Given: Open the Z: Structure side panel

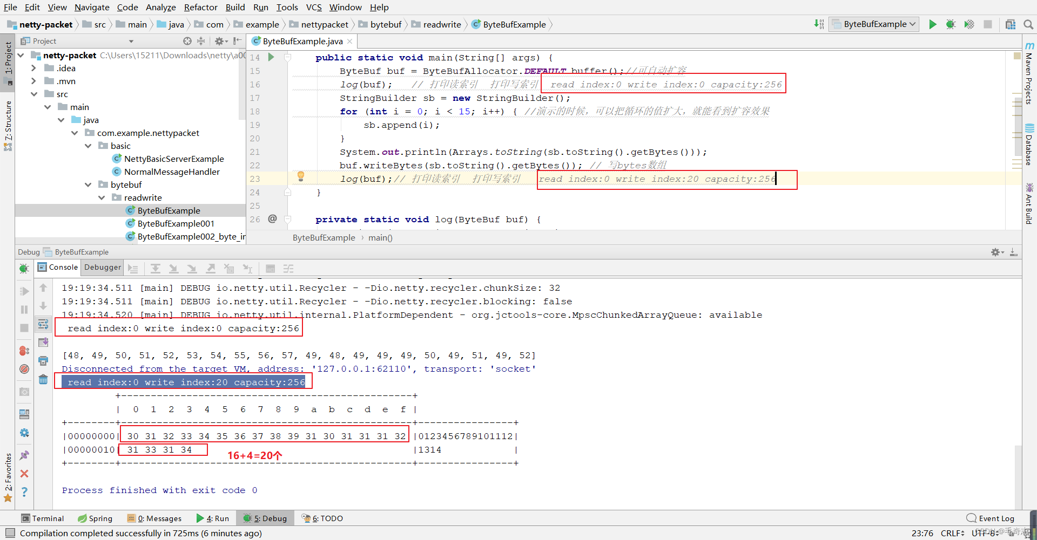Looking at the screenshot, I should pos(8,125).
